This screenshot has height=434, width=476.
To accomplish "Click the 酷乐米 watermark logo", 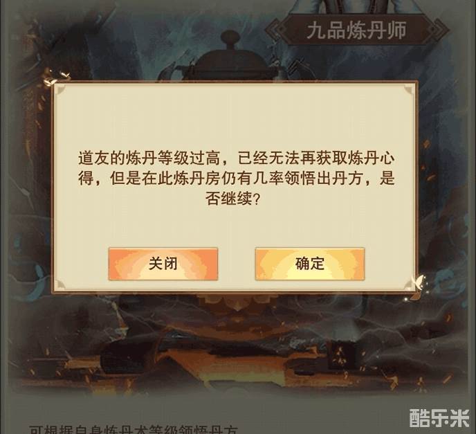I will pos(439,418).
